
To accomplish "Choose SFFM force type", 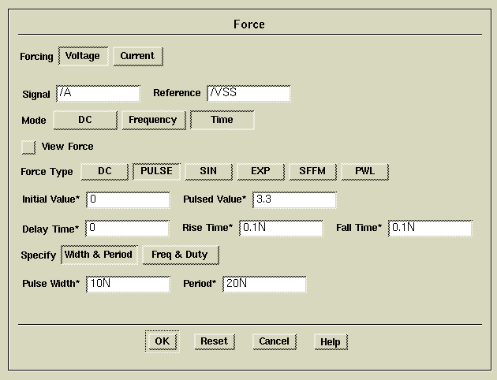I will coord(312,172).
